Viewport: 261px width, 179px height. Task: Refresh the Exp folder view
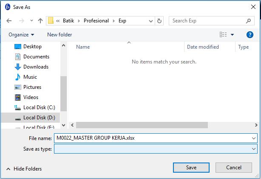(160, 21)
